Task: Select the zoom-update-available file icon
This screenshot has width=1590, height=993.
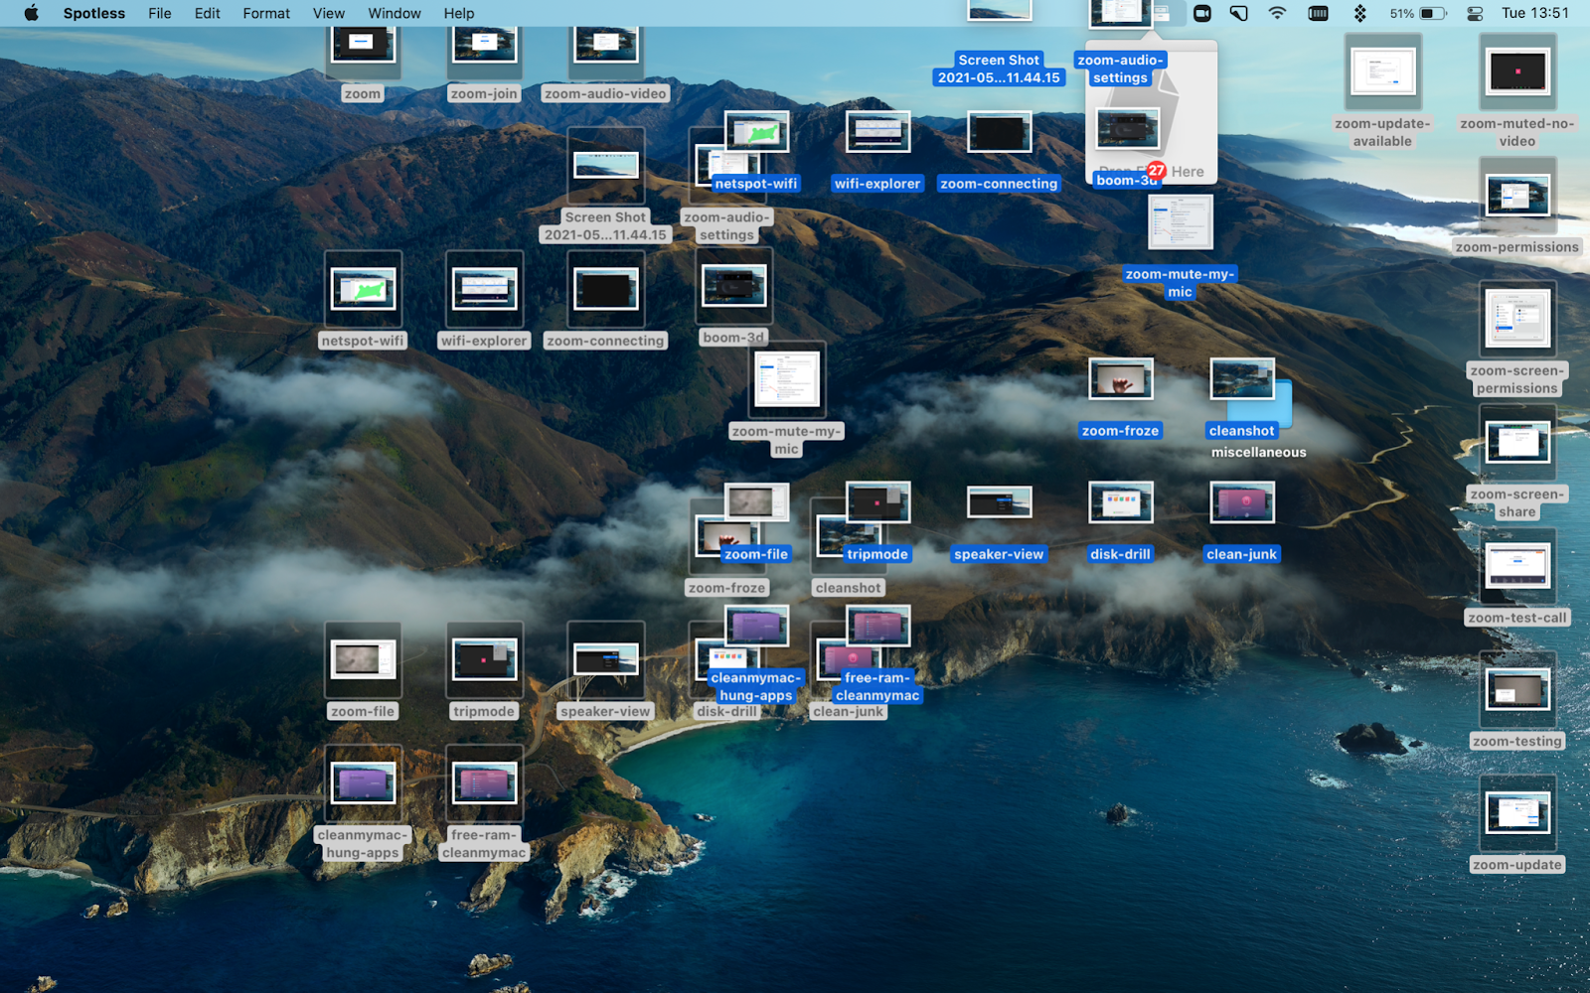Action: [x=1383, y=72]
